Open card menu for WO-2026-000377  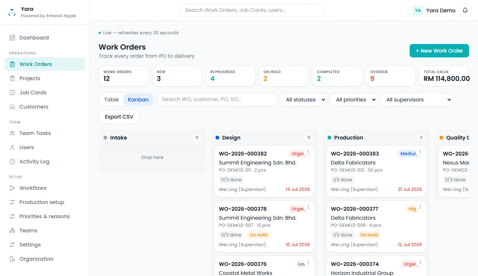(x=420, y=207)
